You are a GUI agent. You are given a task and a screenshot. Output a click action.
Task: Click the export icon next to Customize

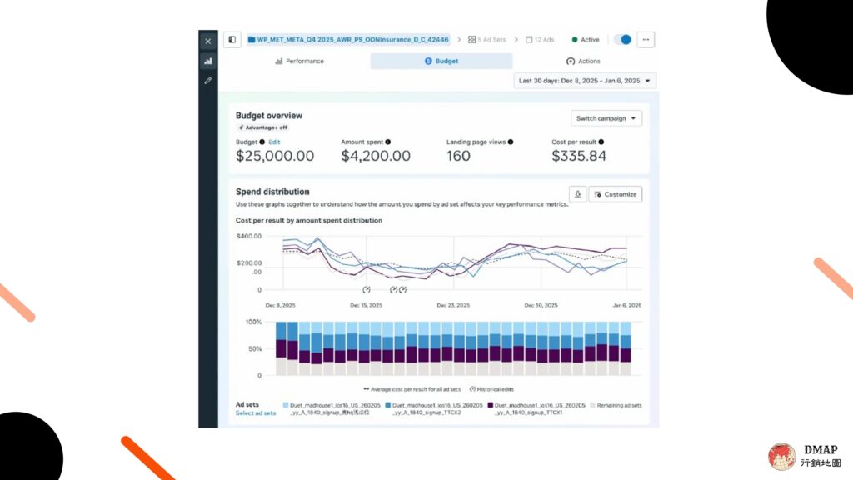pyautogui.click(x=578, y=194)
